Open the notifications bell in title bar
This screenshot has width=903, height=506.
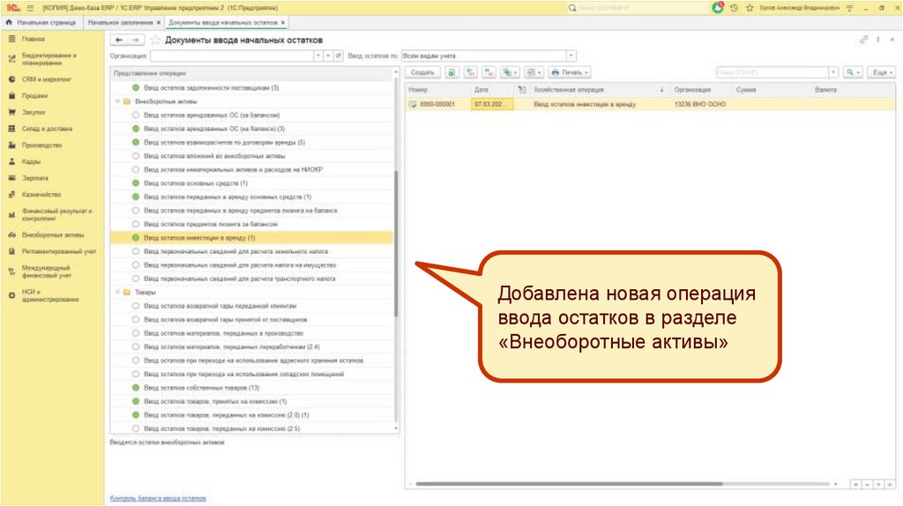tap(718, 7)
